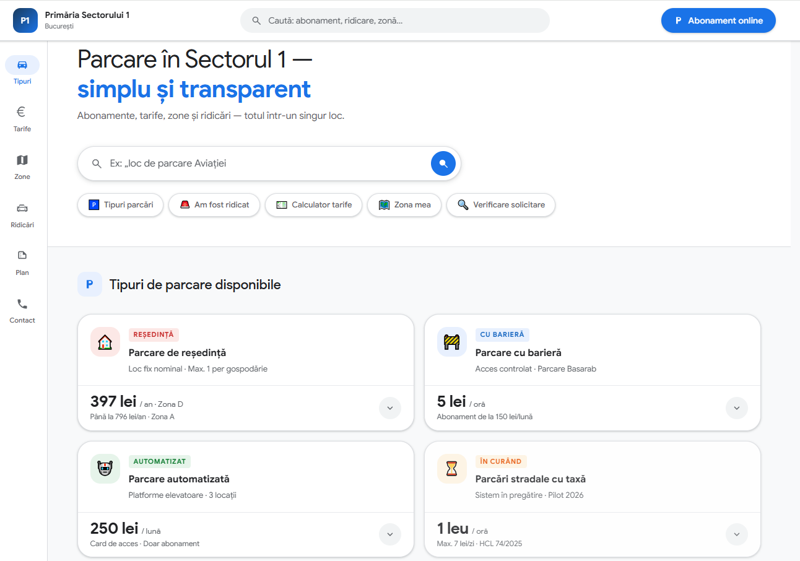Screen dimensions: 800x561
Task: Click the barrier icon of Parcare cu barieră
Action: point(452,342)
